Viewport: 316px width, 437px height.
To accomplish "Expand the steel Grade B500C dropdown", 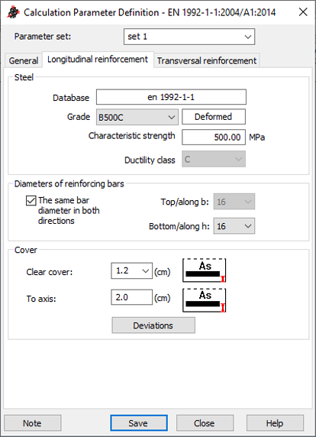I will point(137,117).
